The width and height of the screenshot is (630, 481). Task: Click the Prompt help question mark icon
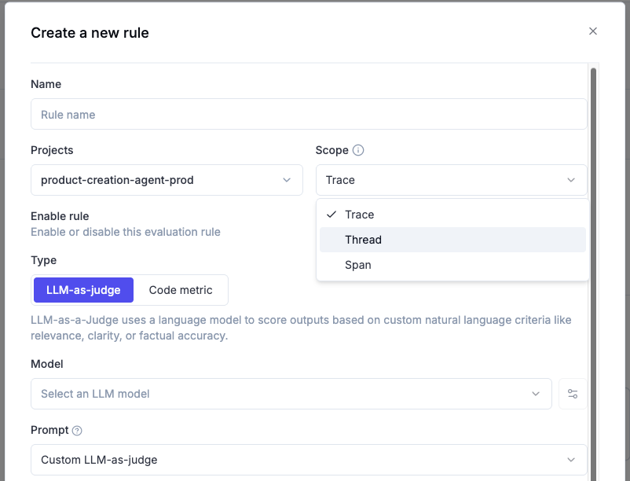[x=77, y=431]
